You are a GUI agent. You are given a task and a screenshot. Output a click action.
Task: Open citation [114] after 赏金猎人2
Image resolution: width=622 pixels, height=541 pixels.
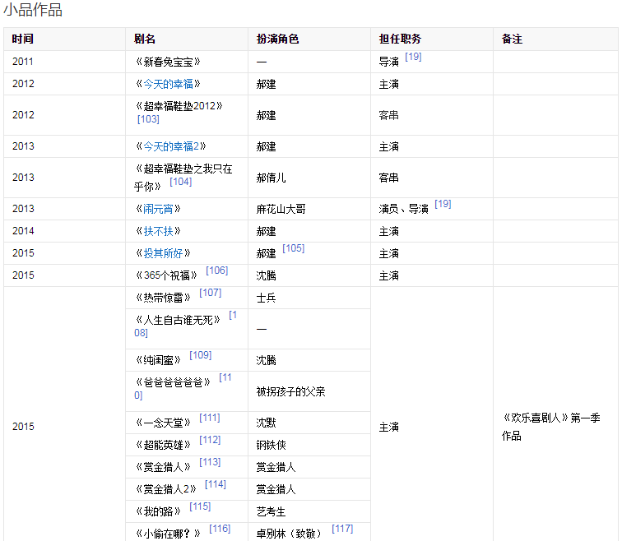point(215,484)
